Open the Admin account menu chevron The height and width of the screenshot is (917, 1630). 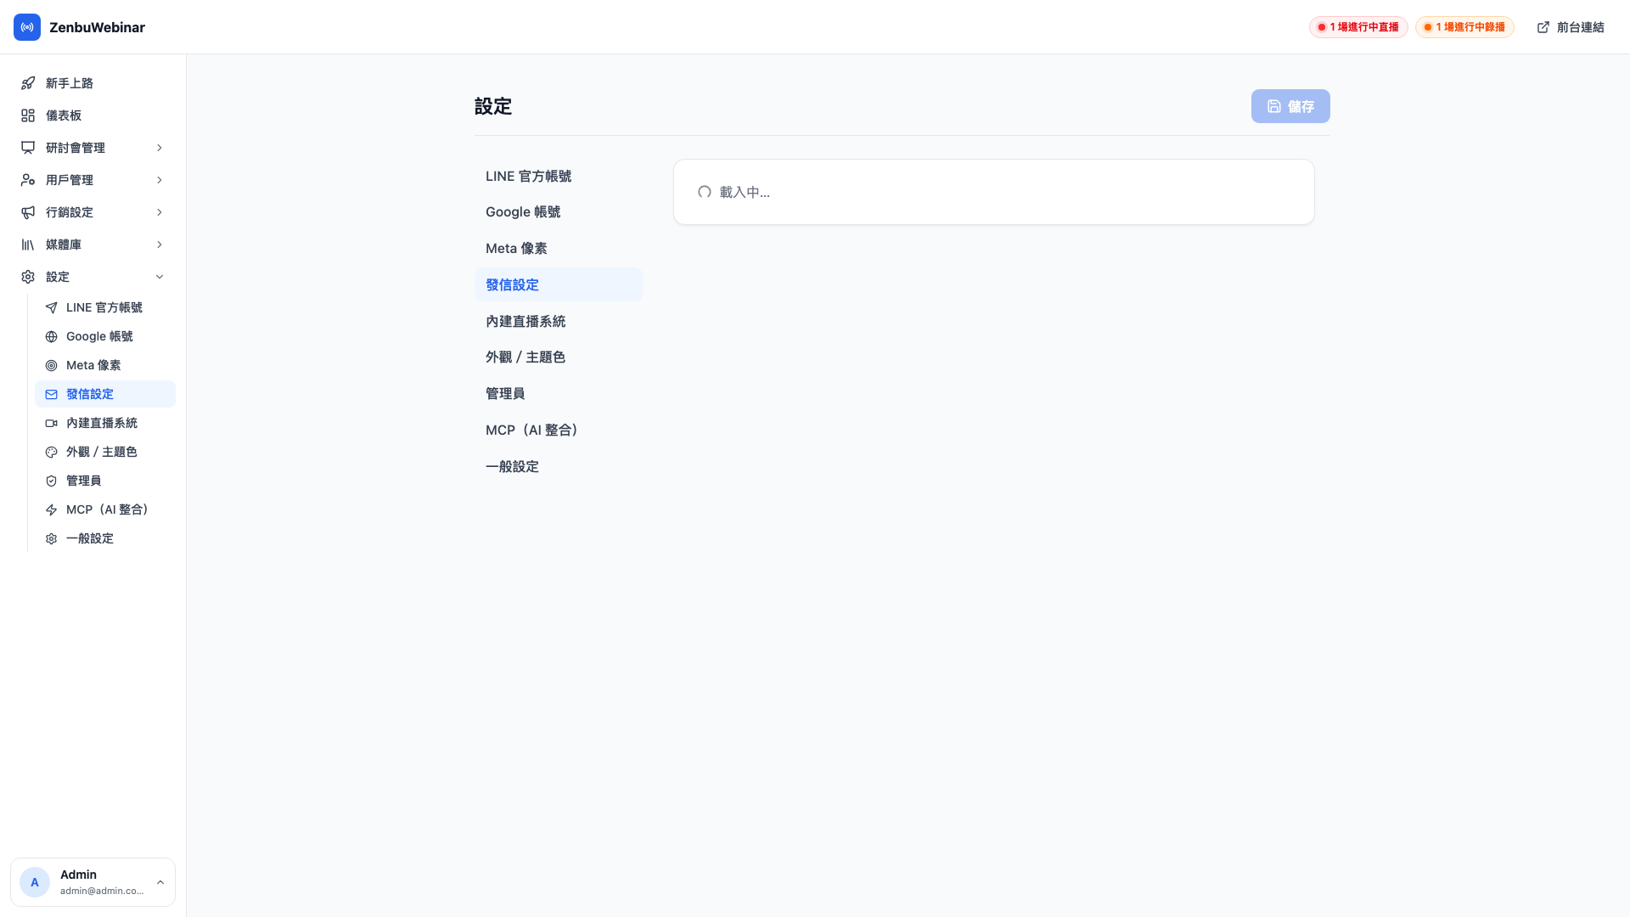[160, 882]
